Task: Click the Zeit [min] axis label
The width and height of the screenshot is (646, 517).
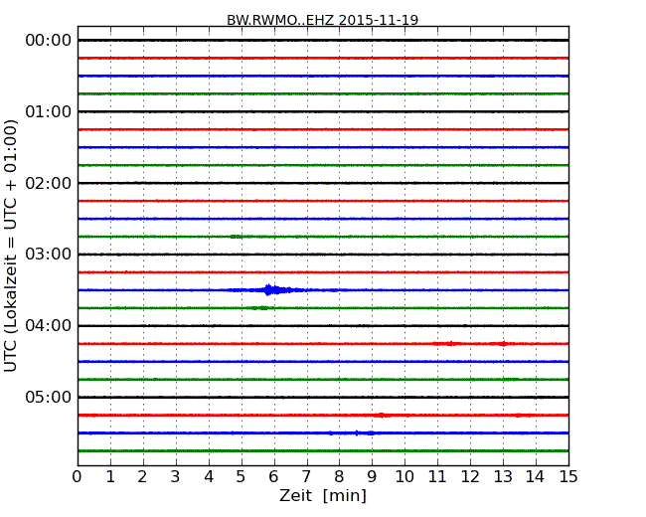Action: [x=323, y=495]
